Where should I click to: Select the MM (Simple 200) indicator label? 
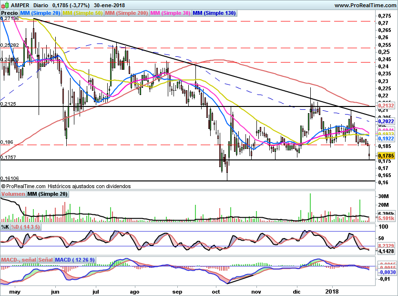click(x=126, y=13)
